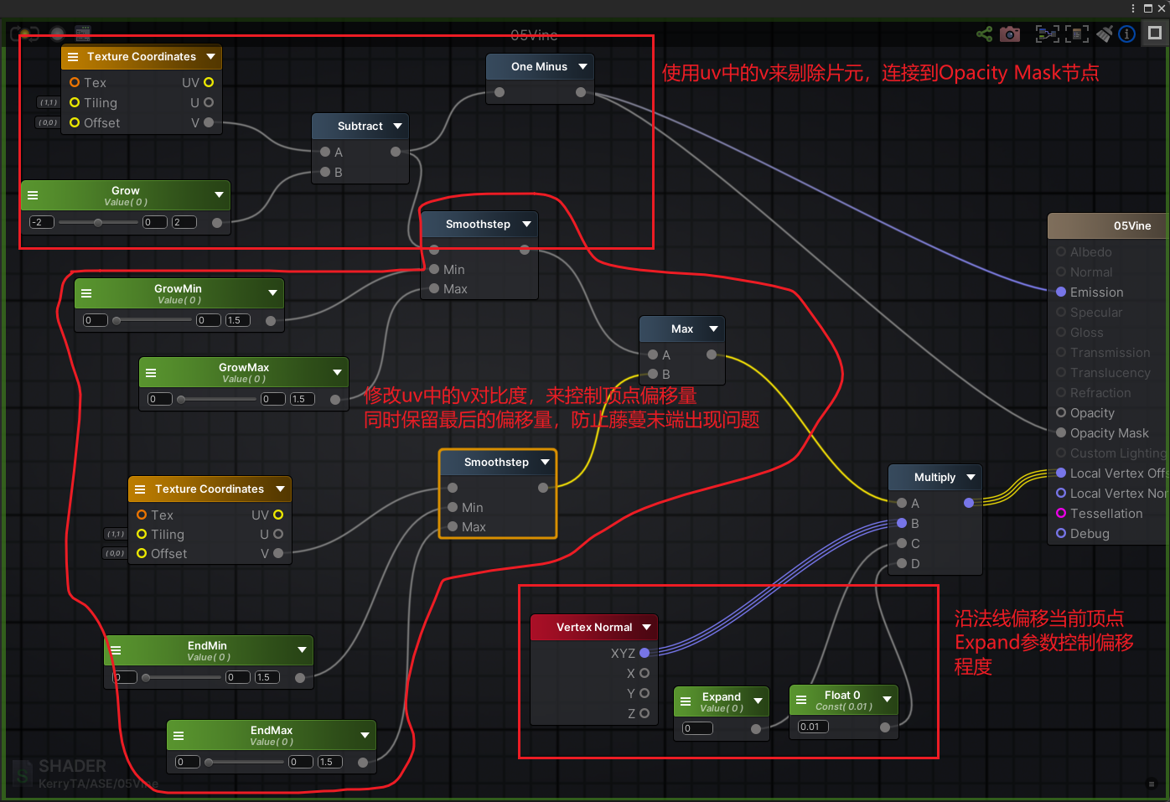
Task: Click hamburger icon on EndMax node
Action: click(179, 736)
